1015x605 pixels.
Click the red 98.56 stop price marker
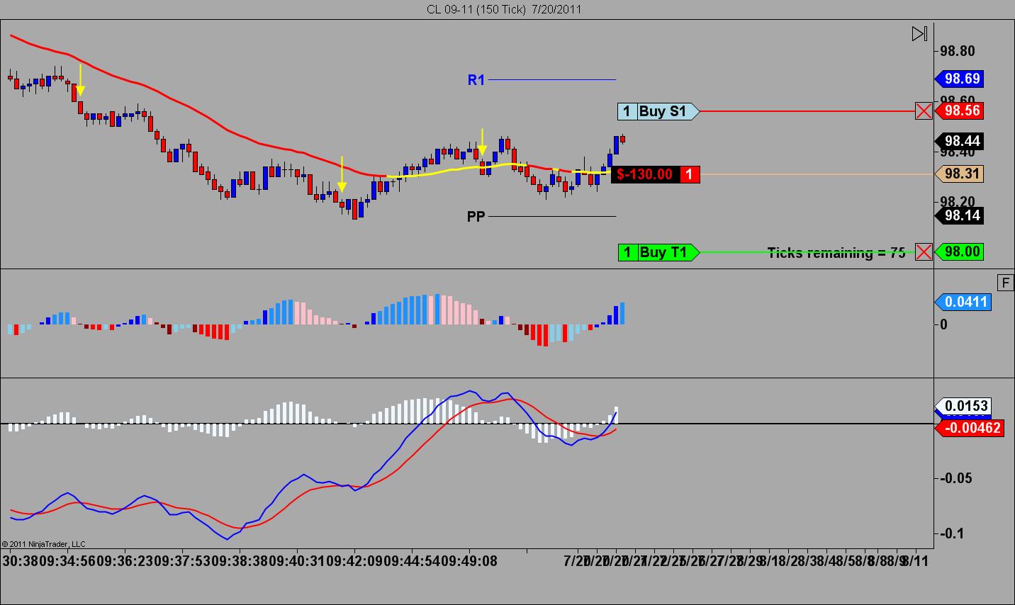click(959, 111)
